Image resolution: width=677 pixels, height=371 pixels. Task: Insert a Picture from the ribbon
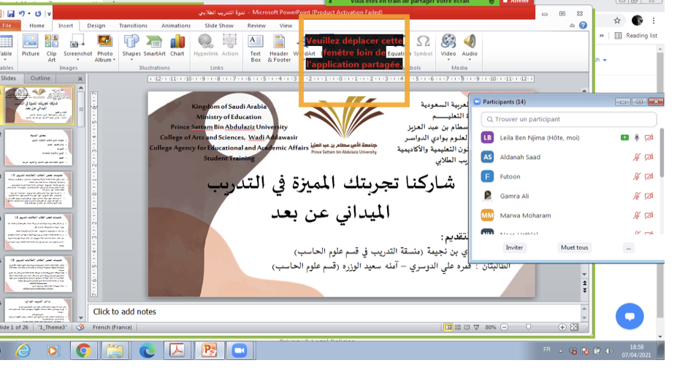[x=31, y=45]
